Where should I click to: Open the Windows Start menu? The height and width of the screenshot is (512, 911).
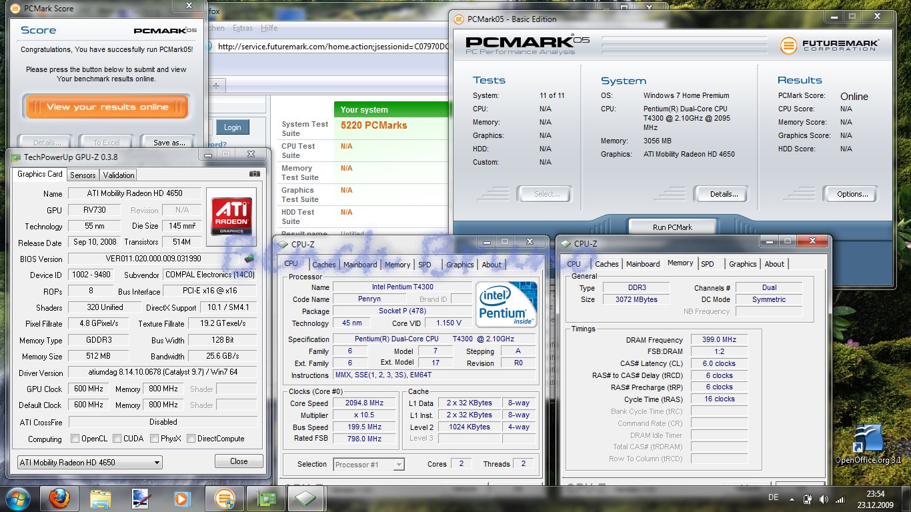[x=17, y=498]
